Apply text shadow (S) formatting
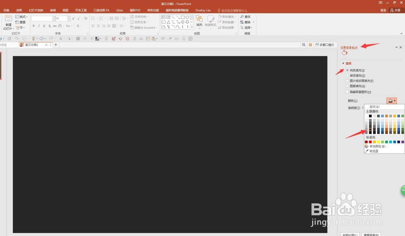This screenshot has height=236, width=405. [x=49, y=26]
